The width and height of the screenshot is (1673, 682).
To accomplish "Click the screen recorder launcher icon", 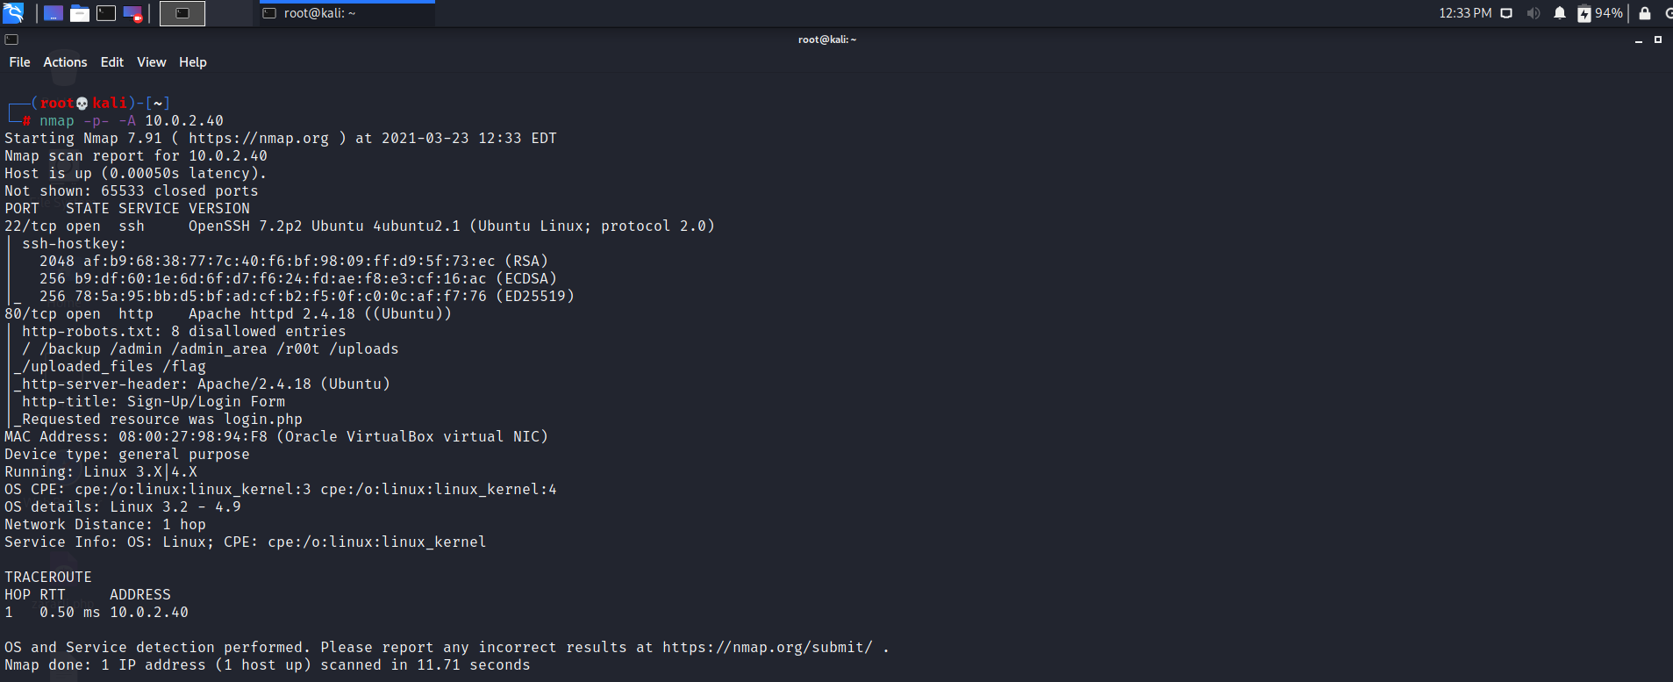I will pyautogui.click(x=132, y=13).
